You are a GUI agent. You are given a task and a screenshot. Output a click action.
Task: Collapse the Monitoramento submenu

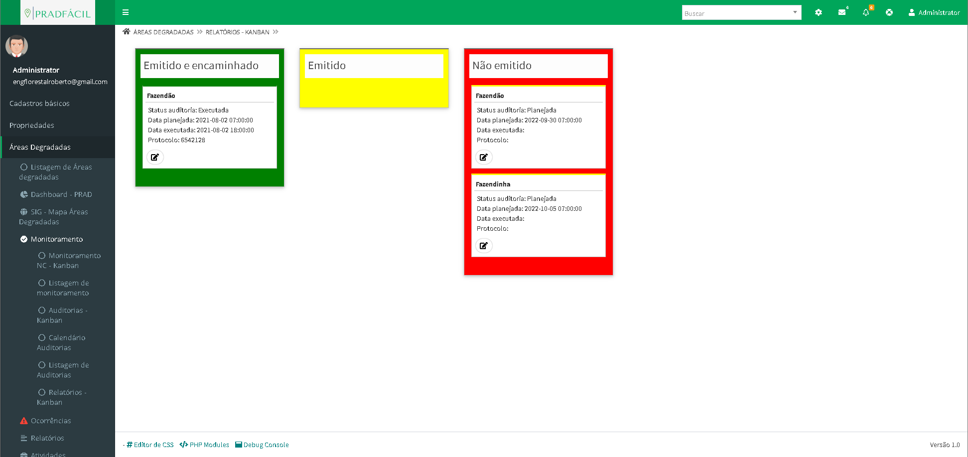[x=56, y=239]
